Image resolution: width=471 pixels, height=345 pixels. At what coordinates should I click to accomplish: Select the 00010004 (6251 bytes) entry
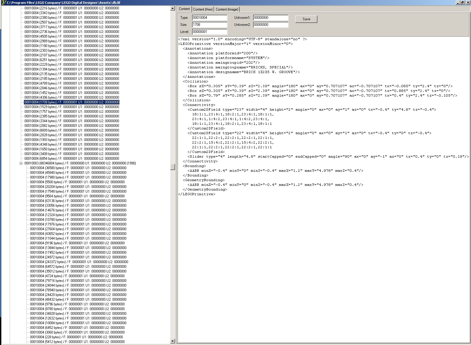(72, 60)
